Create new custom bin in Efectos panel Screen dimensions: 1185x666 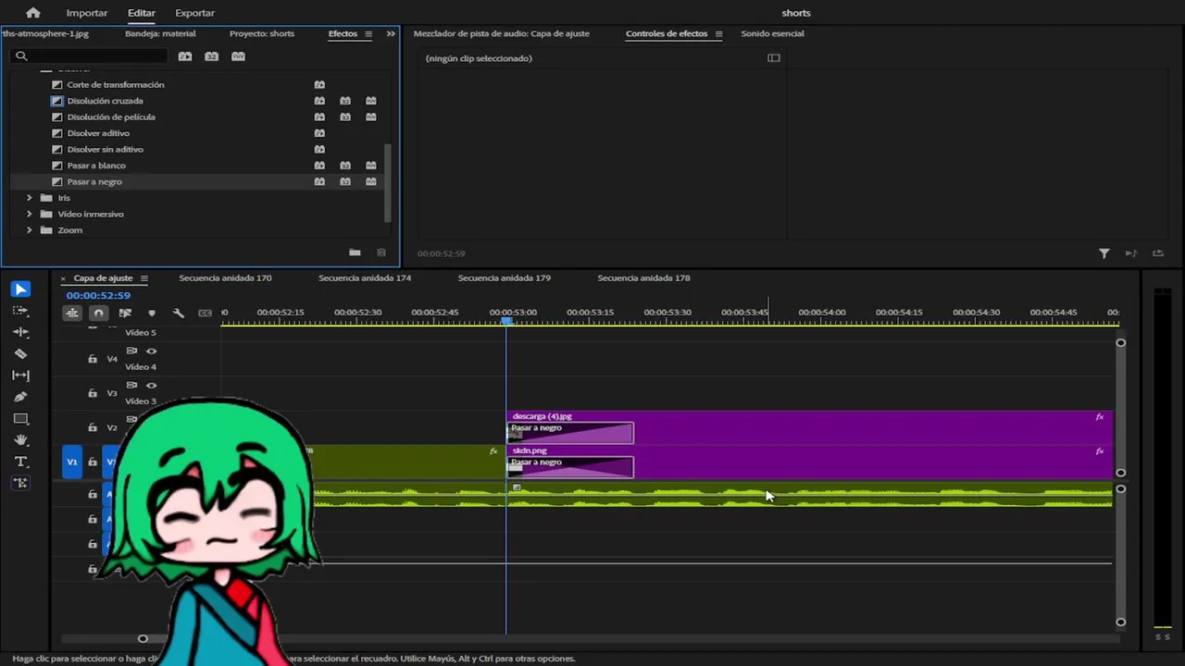coord(355,253)
